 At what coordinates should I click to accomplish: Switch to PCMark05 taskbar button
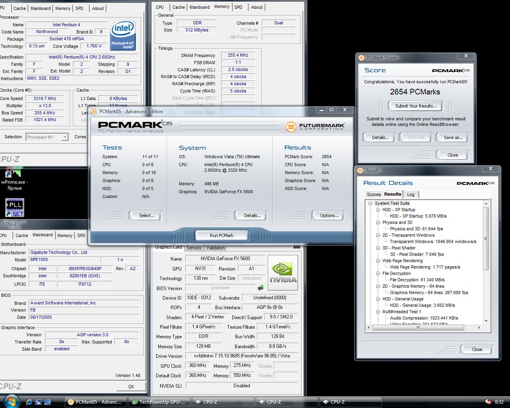tap(96, 402)
